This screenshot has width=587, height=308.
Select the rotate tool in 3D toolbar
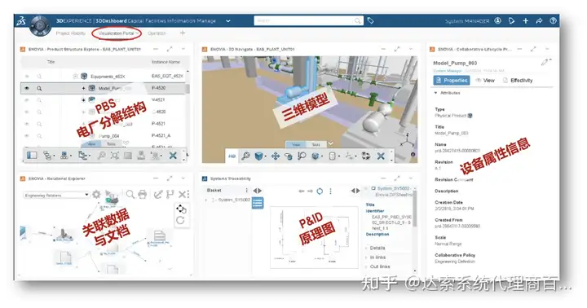[289, 156]
